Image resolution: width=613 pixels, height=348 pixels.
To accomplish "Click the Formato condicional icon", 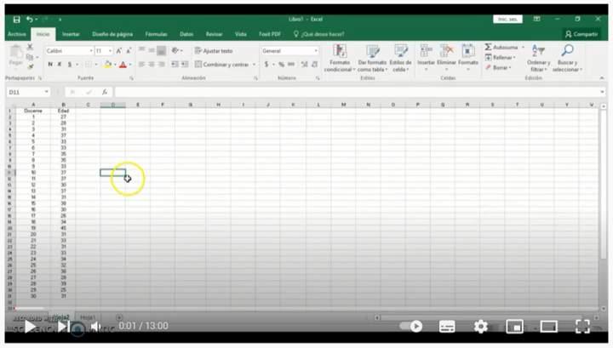I will pos(339,52).
